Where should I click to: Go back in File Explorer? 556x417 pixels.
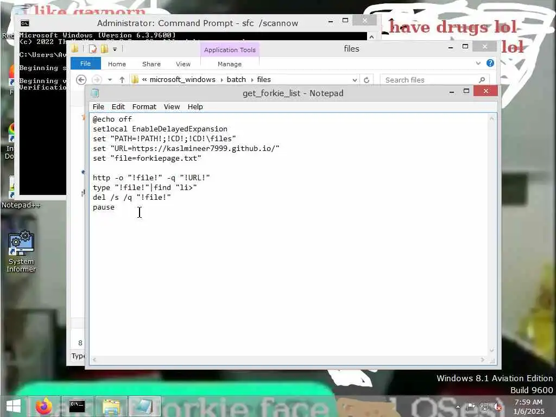(81, 80)
